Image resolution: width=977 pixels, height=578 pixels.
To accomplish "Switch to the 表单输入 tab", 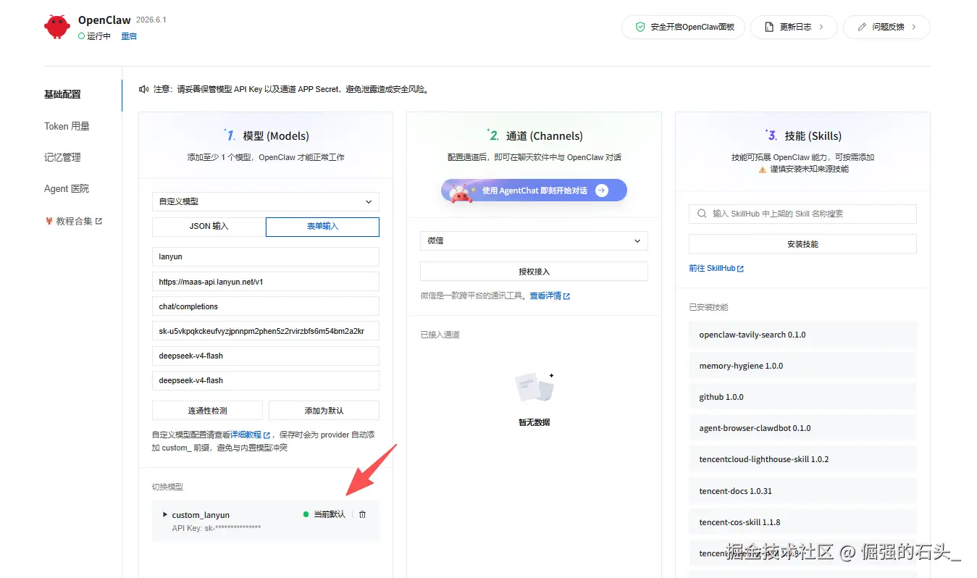I will (322, 226).
